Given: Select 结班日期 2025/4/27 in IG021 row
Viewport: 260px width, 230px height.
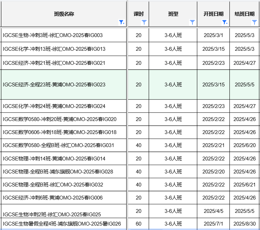Looking at the screenshot, I should tap(245, 63).
